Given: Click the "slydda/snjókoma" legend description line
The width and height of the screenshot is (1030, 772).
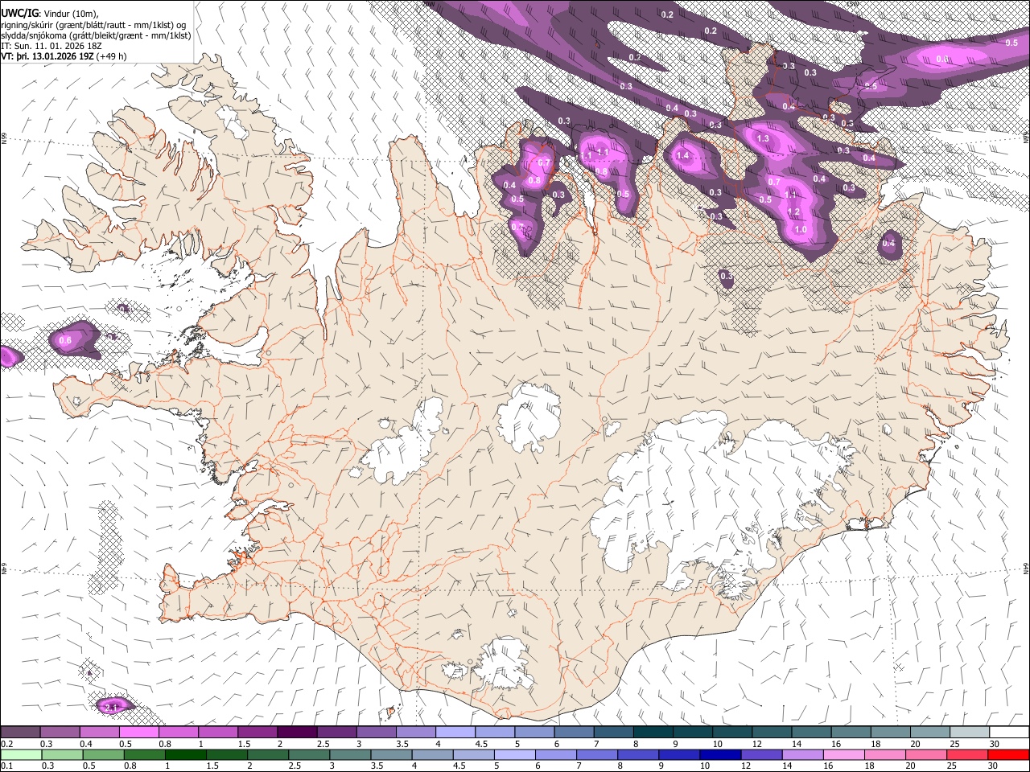Looking at the screenshot, I should [96, 35].
